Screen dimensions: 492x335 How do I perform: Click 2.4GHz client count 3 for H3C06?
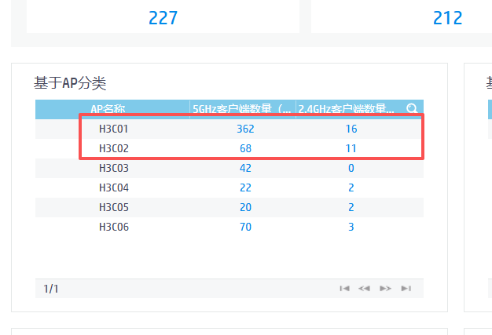click(351, 227)
